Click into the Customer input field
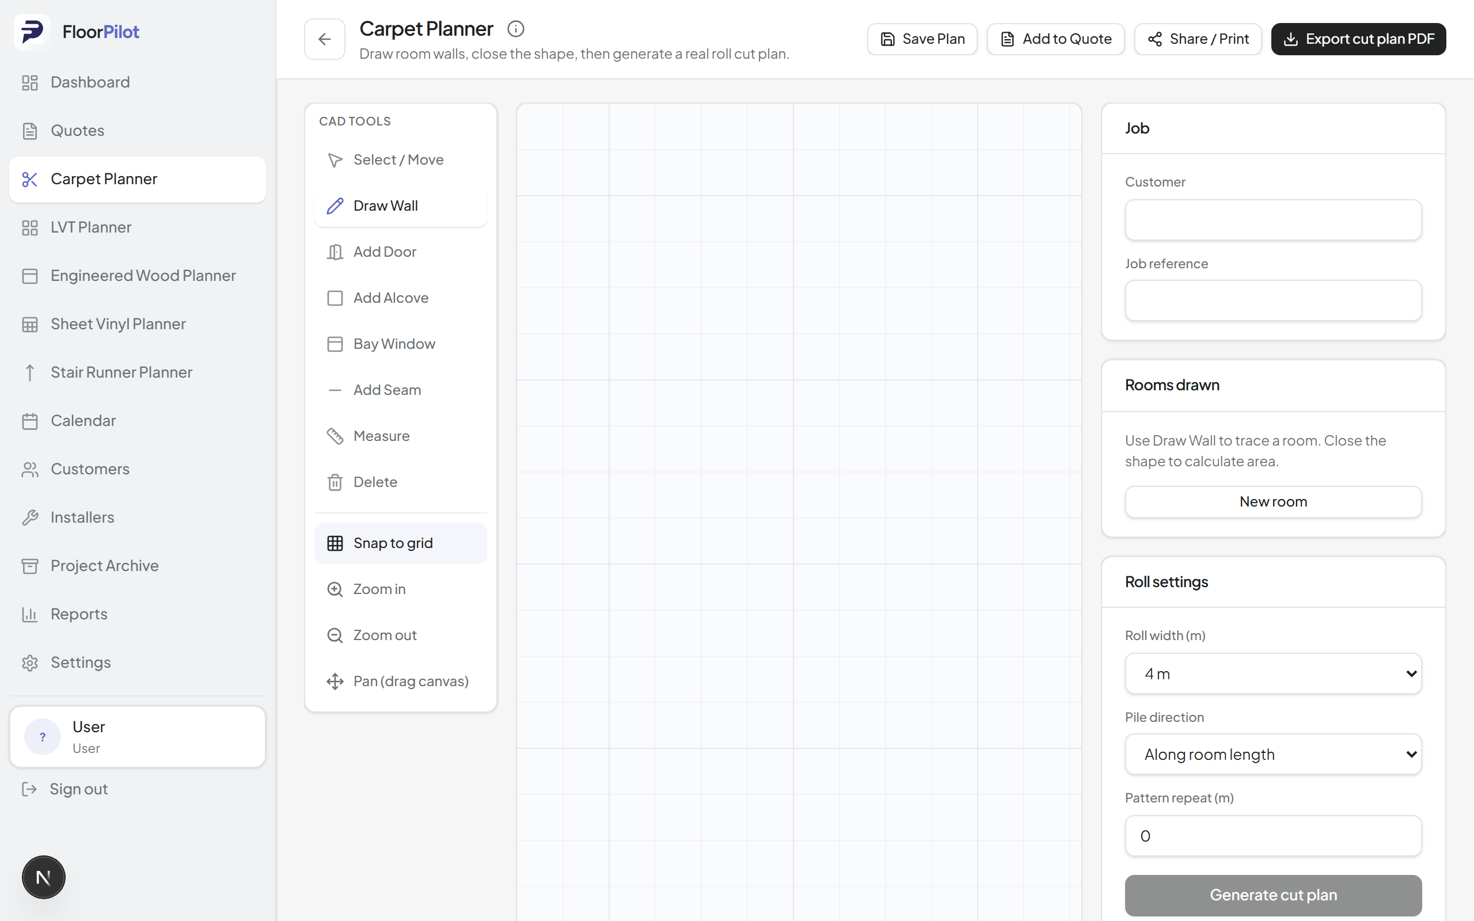The image size is (1474, 921). coord(1273,220)
